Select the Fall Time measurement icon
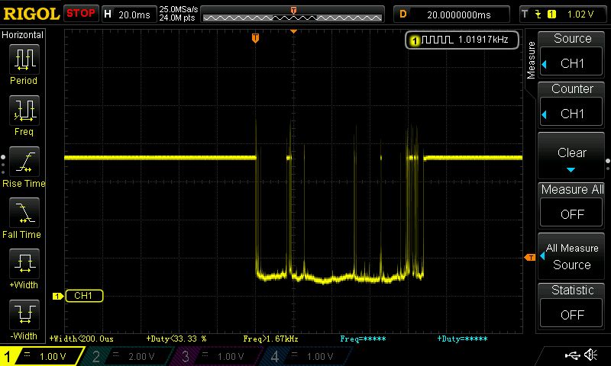The height and width of the screenshot is (366, 611). point(24,213)
